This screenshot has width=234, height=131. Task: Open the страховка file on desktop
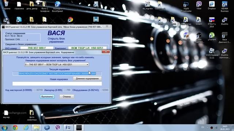[x=19, y=5]
